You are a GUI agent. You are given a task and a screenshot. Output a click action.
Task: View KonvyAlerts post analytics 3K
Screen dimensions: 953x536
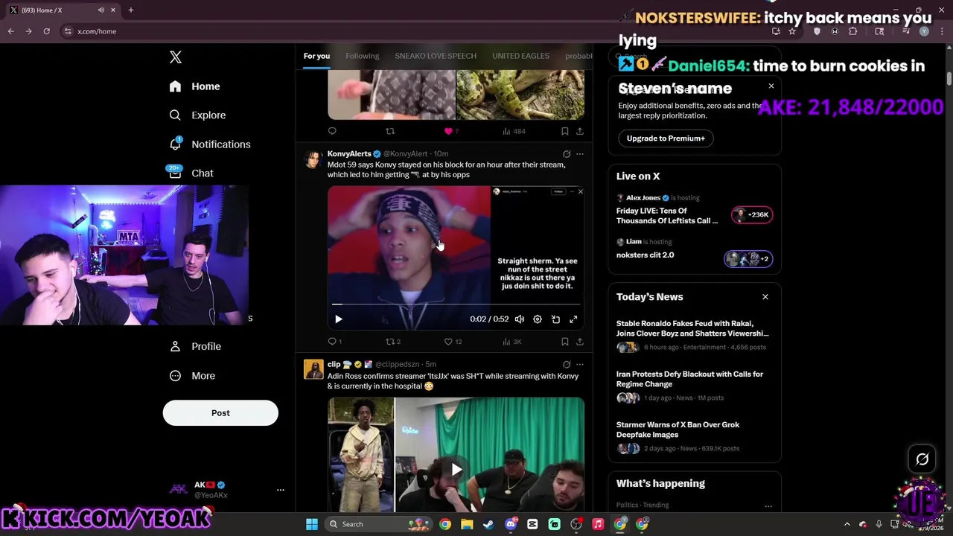tap(511, 342)
